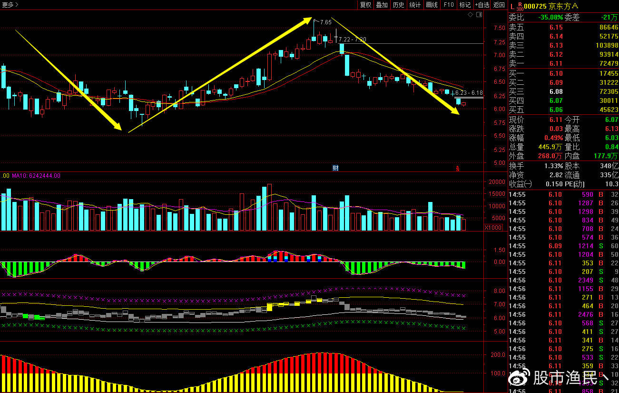
Task: Click the 外盘 value 268.0万
Action: coord(550,156)
